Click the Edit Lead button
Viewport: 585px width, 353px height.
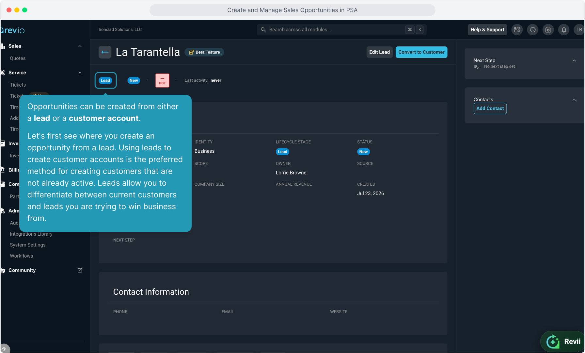click(x=379, y=52)
